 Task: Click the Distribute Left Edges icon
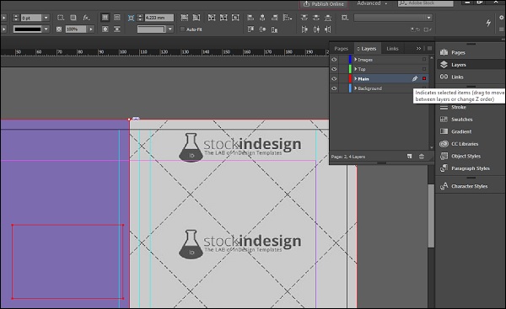click(x=304, y=29)
